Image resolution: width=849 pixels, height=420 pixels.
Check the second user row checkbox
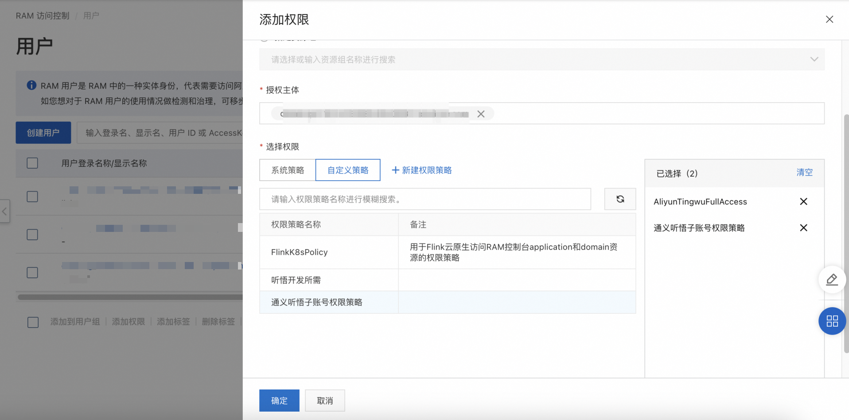(x=32, y=235)
